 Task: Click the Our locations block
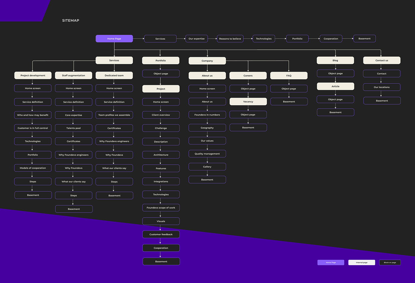tap(382, 87)
